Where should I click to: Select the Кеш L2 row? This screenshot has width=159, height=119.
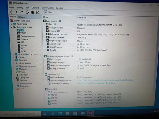[x=77, y=50]
